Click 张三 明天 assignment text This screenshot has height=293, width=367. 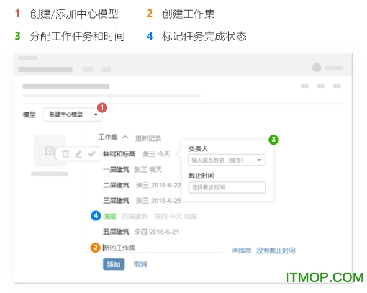pos(148,169)
